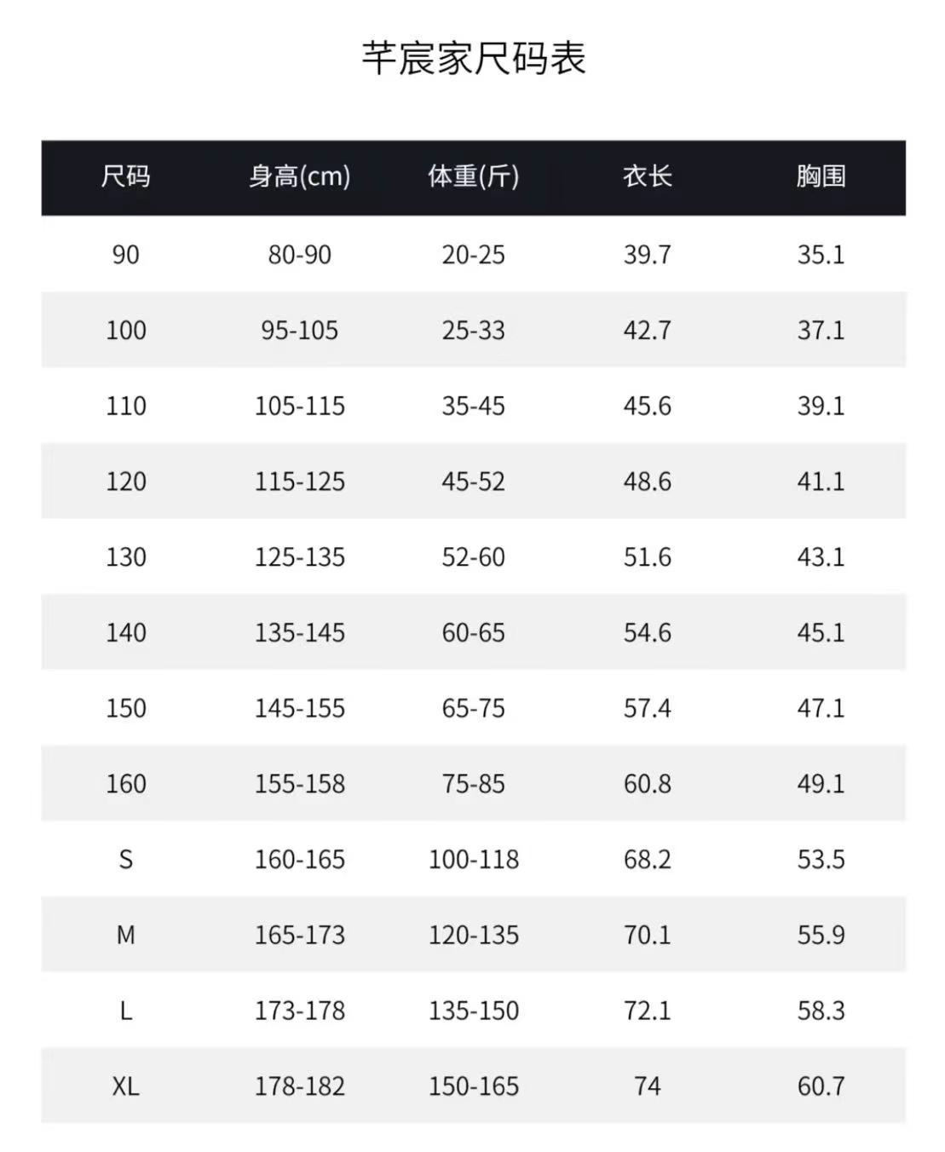Select the 178-182 height cell

coord(299,1086)
